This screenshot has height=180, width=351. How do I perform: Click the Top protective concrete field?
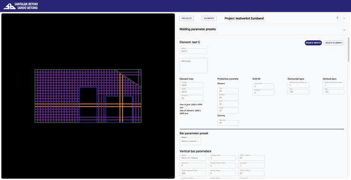(228, 91)
